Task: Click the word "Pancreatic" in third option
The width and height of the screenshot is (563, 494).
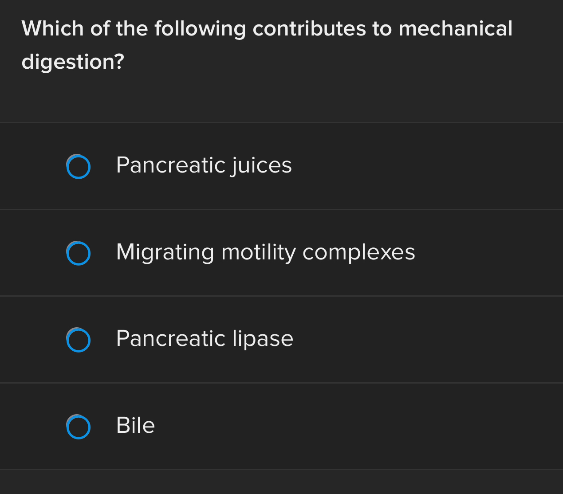Action: pyautogui.click(x=171, y=339)
